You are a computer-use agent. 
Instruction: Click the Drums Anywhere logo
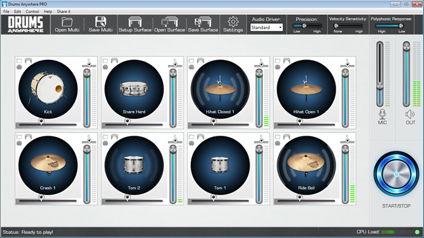pyautogui.click(x=25, y=24)
